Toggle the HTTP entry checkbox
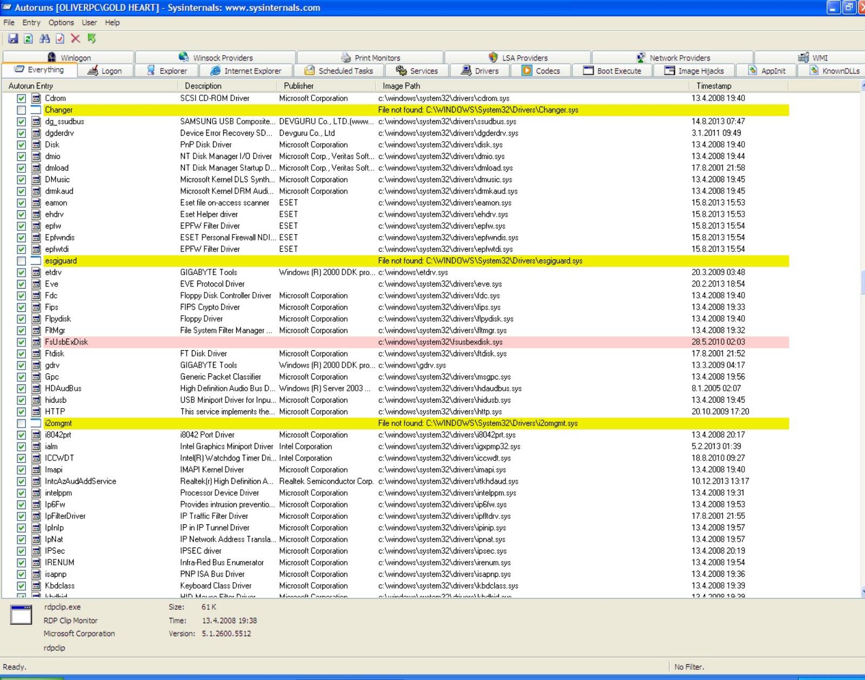Image resolution: width=865 pixels, height=680 pixels. point(21,412)
